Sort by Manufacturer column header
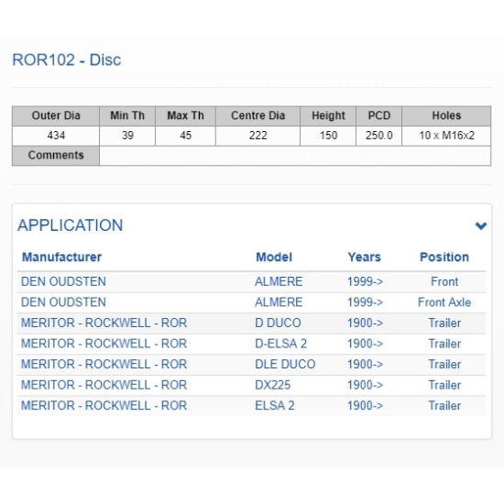Viewport: 504px width, 504px height. pyautogui.click(x=61, y=257)
